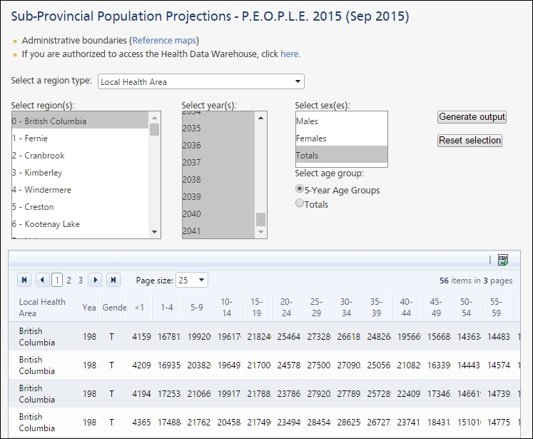Select Totals in sex list

click(x=341, y=155)
